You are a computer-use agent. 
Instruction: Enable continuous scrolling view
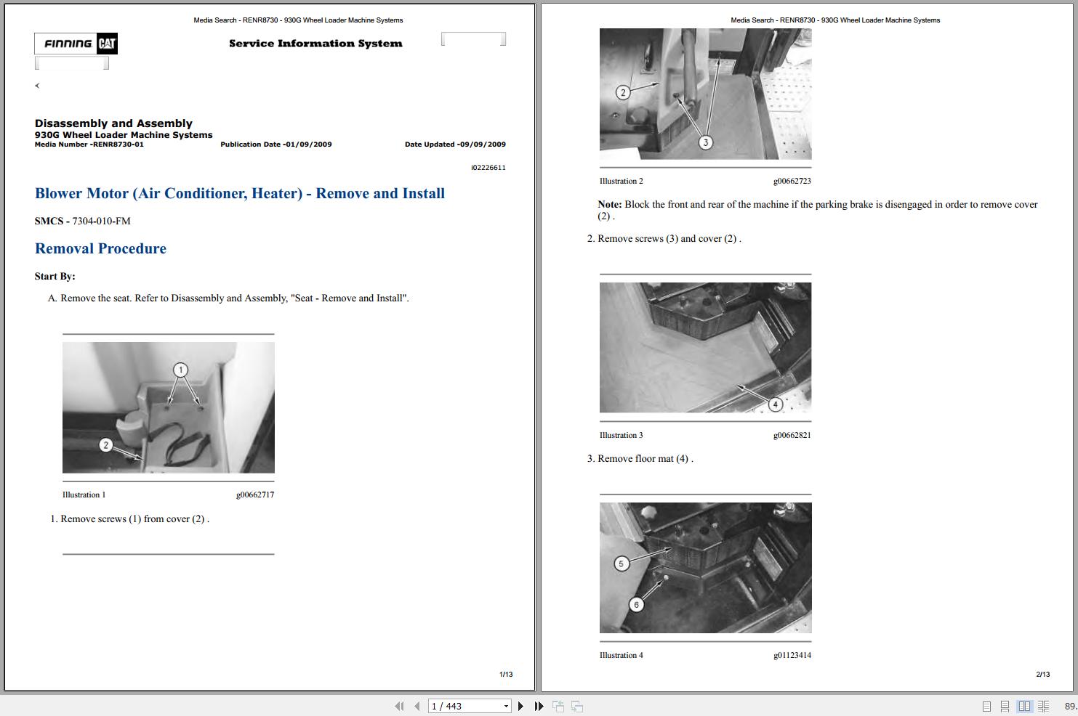tap(1005, 706)
